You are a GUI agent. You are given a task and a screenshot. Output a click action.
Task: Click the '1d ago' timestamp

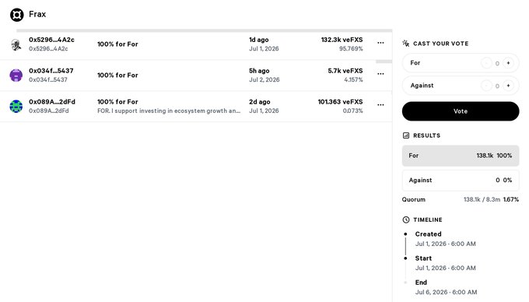point(259,40)
